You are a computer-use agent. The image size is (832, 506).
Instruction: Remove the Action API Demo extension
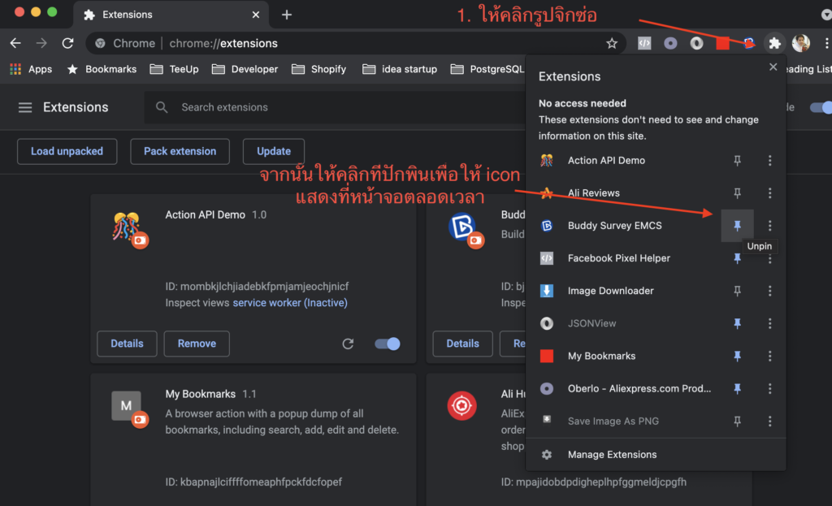tap(197, 344)
